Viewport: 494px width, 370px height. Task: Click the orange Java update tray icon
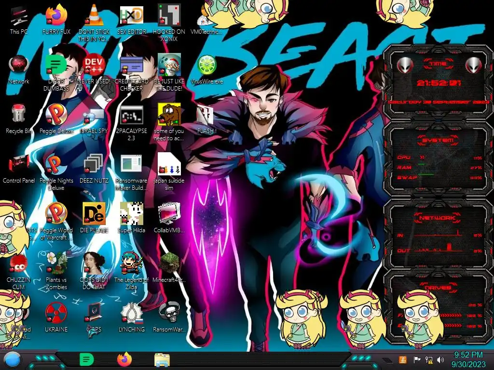click(403, 359)
